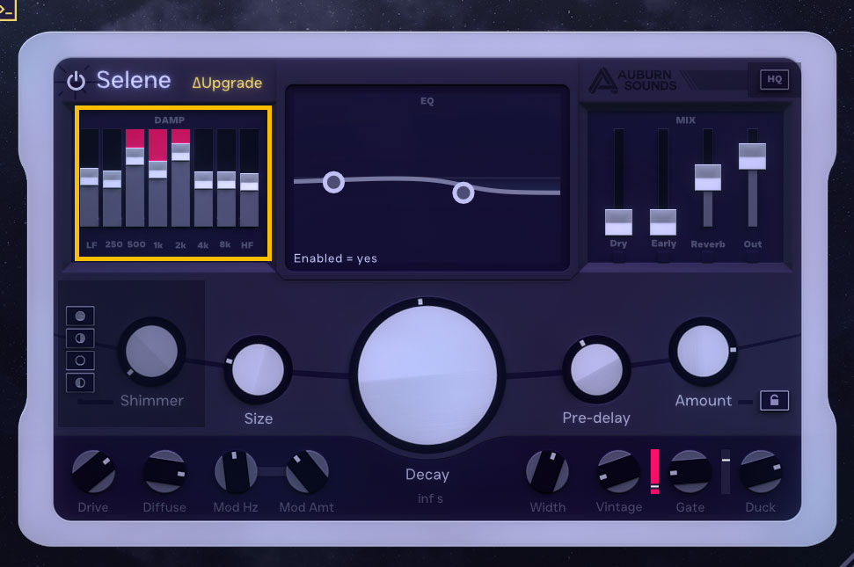Click the Amount lock icon
This screenshot has width=854, height=567.
(774, 401)
